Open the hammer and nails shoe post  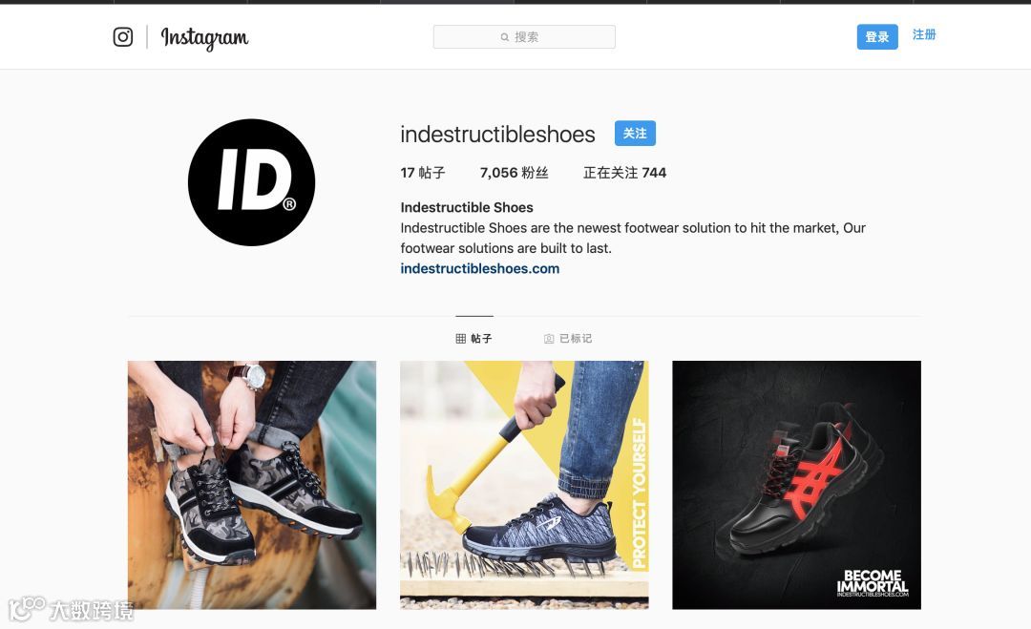click(524, 485)
